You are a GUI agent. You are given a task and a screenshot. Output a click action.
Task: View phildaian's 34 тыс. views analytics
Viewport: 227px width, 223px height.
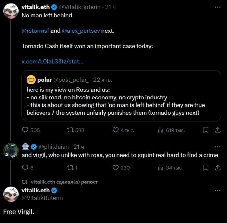point(161,168)
